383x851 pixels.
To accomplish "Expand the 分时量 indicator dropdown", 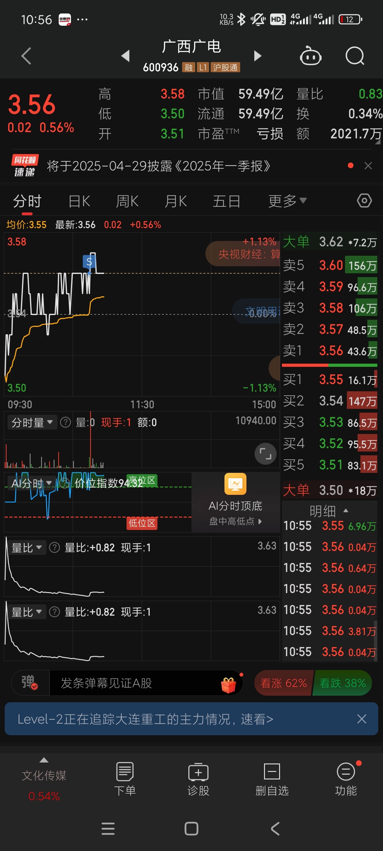I will click(32, 422).
